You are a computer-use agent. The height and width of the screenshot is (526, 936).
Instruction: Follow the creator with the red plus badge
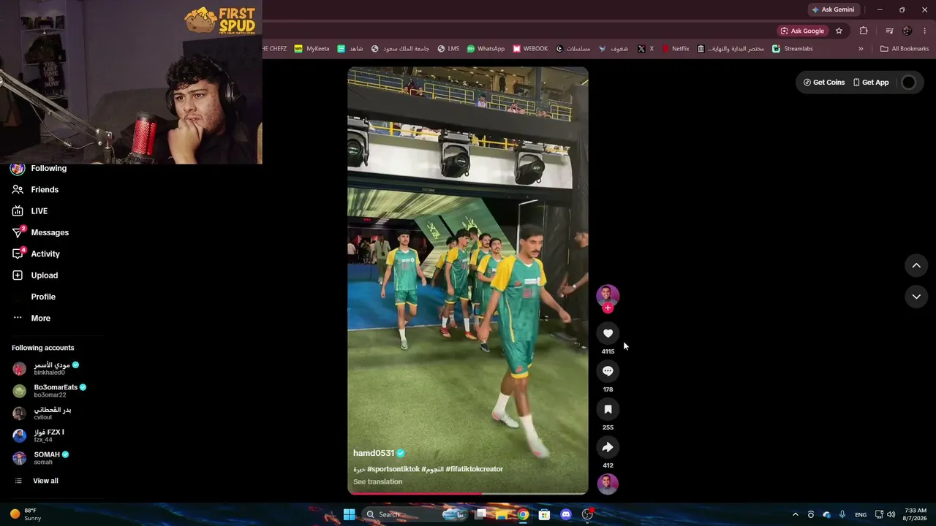pos(608,308)
